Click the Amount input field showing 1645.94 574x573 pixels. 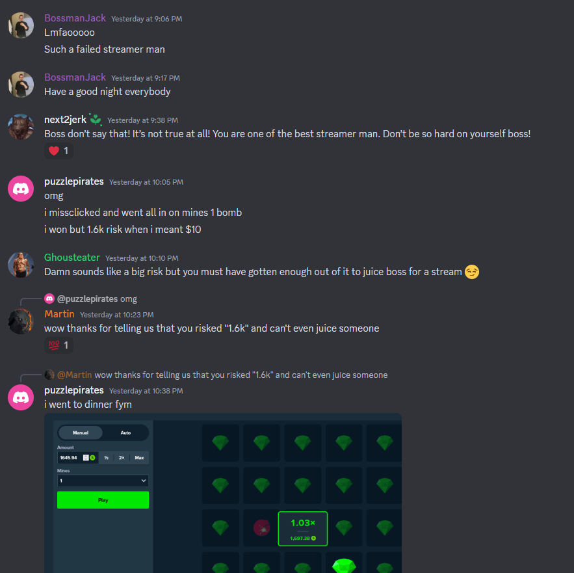coord(77,458)
